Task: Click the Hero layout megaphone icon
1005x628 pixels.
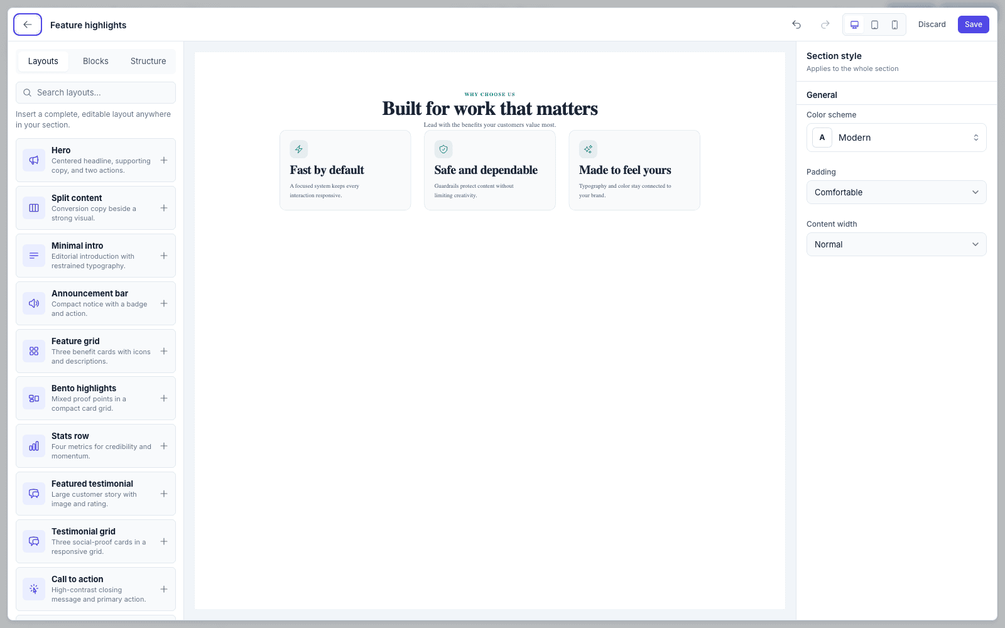Action: click(34, 160)
